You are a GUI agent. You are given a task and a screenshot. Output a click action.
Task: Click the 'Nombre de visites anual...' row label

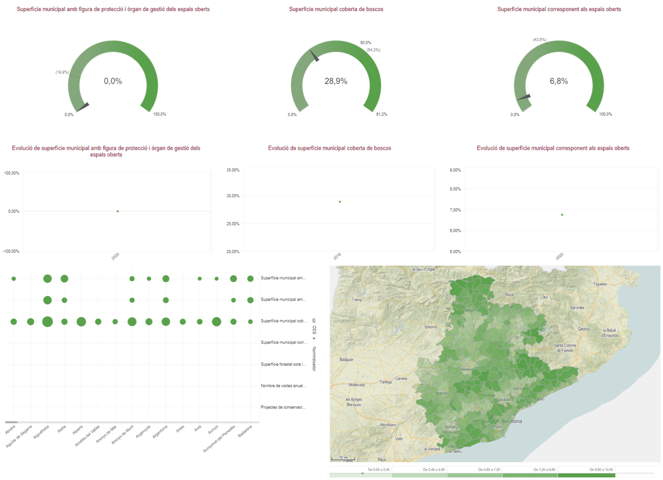[x=283, y=386]
